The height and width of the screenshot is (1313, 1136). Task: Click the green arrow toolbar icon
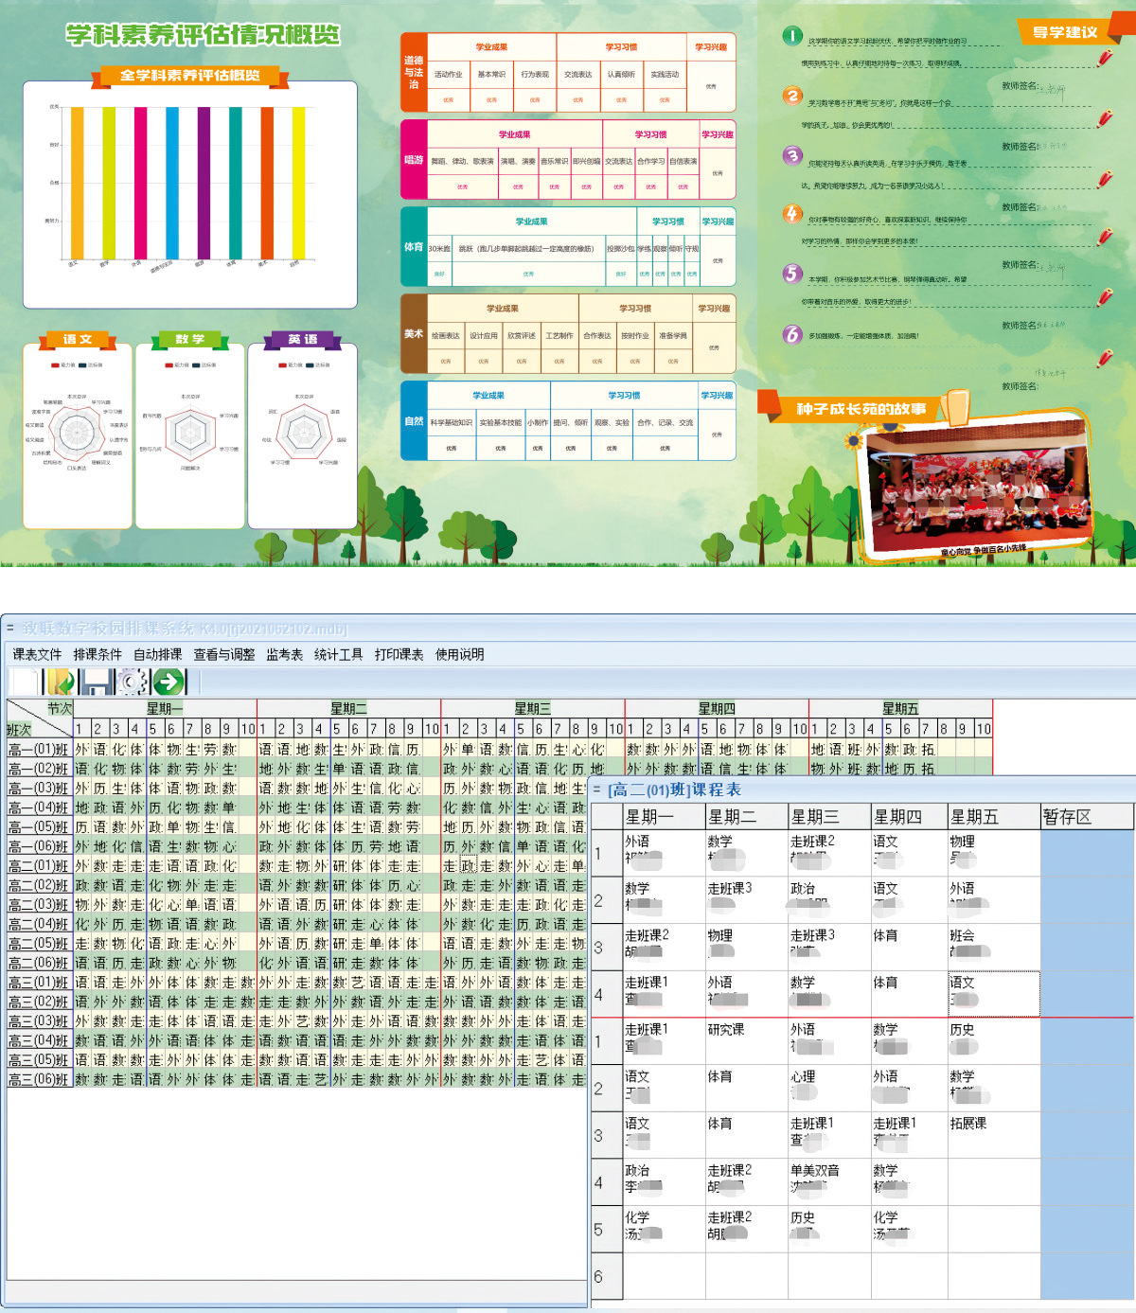169,682
